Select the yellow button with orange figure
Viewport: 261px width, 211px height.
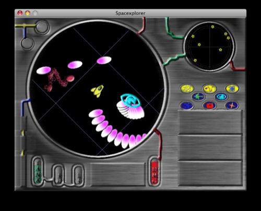coord(209,89)
